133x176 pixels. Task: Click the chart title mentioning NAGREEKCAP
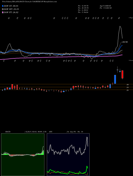pos(29,2)
